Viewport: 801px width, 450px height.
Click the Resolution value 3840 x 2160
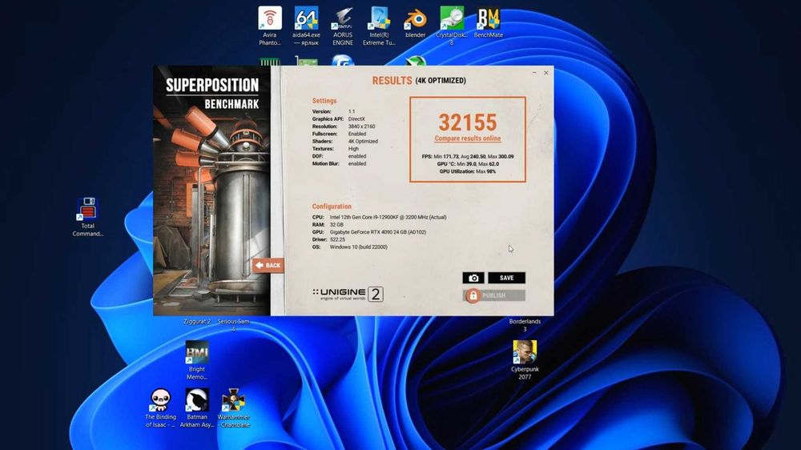pos(362,127)
